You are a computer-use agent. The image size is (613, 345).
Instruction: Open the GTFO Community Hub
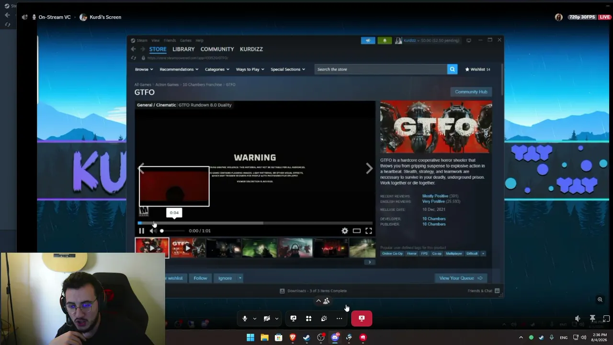pyautogui.click(x=471, y=92)
